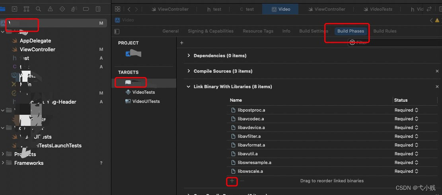
Task: Hide the project and targets list sidebar
Action: click(117, 31)
